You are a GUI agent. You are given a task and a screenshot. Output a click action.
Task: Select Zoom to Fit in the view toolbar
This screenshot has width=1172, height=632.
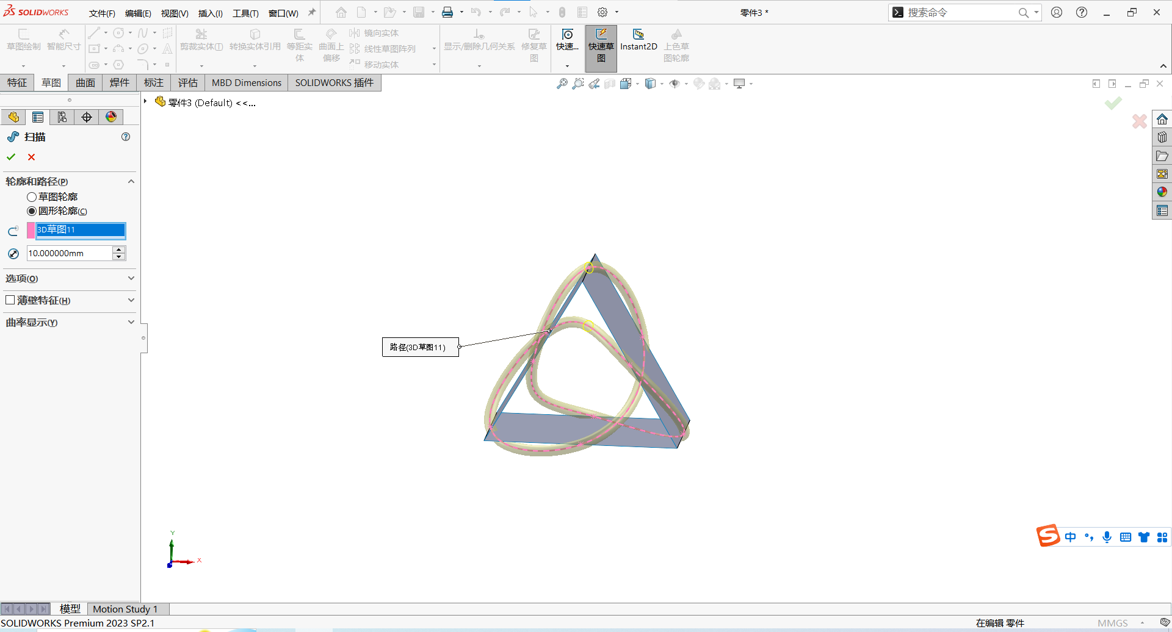[562, 84]
